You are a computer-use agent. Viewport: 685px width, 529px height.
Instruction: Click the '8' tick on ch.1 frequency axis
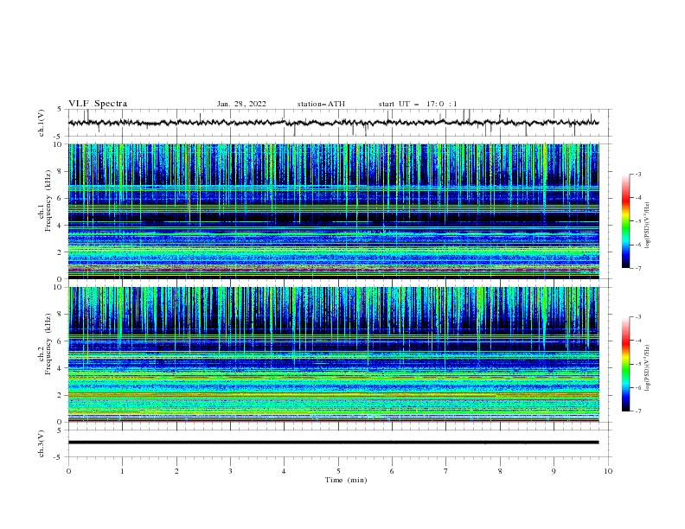(x=60, y=171)
